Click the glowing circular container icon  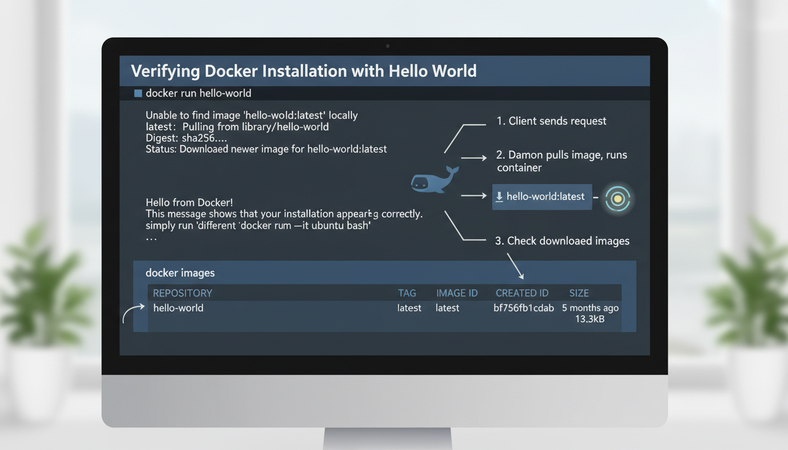click(x=617, y=199)
